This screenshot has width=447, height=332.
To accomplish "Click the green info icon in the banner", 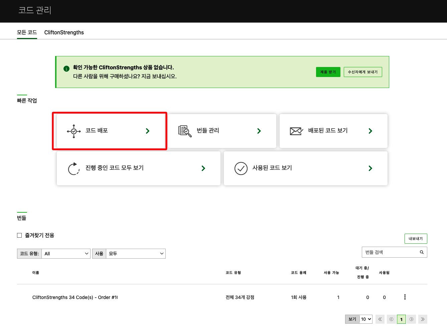I will click(x=66, y=69).
